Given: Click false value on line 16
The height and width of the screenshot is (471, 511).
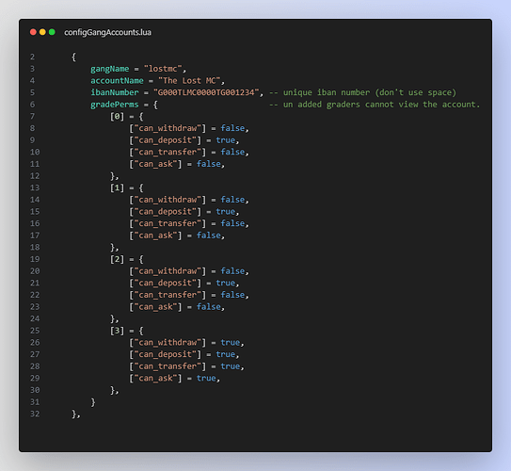Looking at the screenshot, I should (232, 223).
